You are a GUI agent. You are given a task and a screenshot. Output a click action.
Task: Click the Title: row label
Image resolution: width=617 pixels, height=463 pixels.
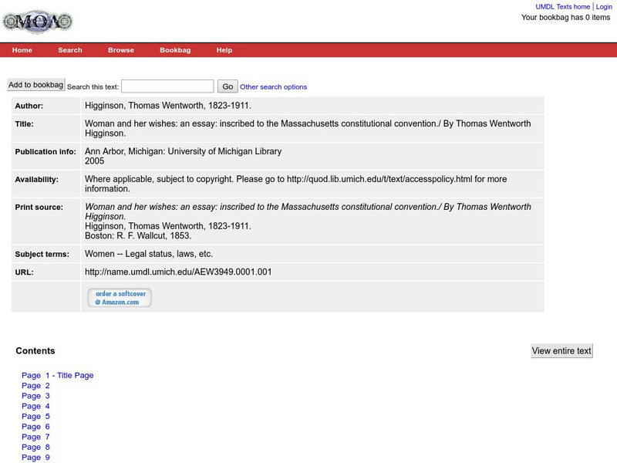[25, 124]
